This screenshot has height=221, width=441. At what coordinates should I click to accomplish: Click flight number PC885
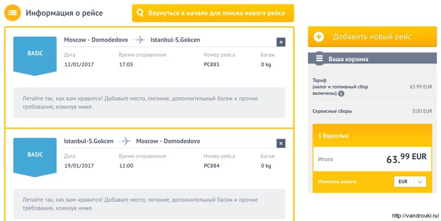coord(211,65)
